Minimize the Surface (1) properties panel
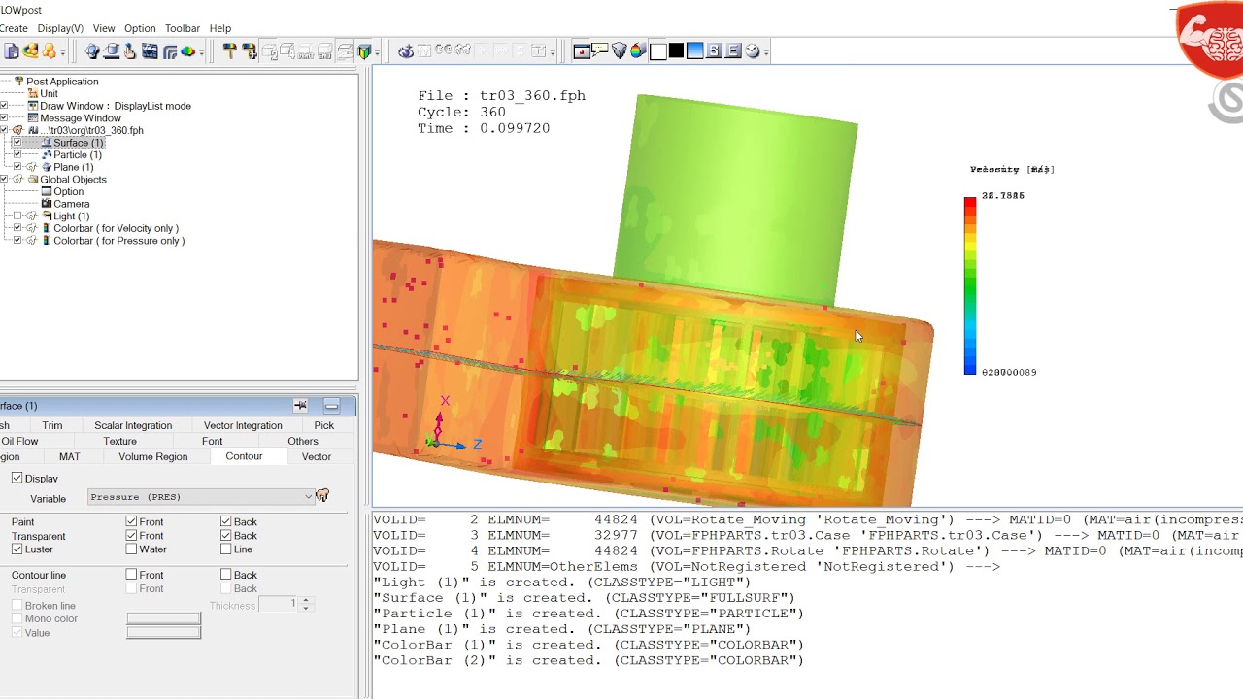The image size is (1243, 699). (331, 405)
